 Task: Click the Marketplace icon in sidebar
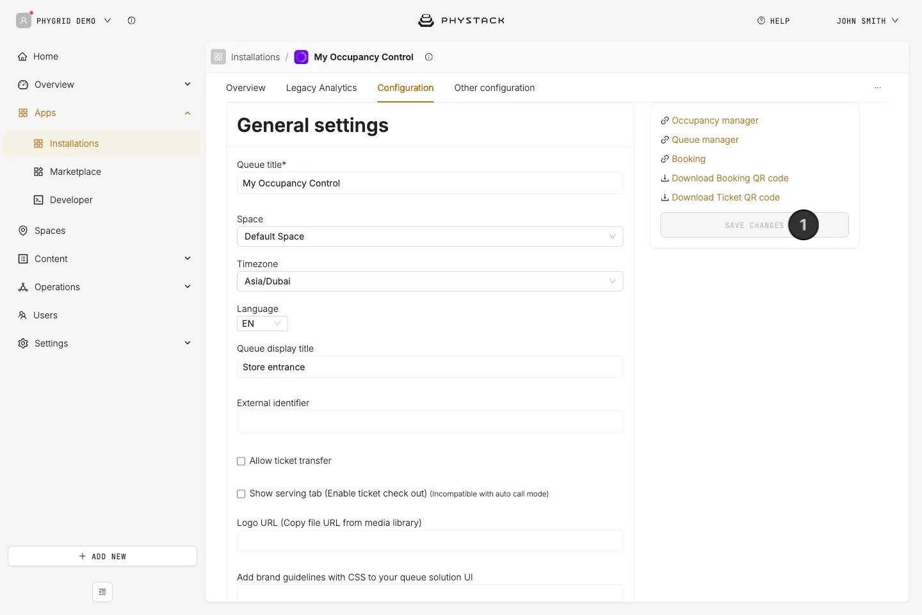tap(38, 172)
